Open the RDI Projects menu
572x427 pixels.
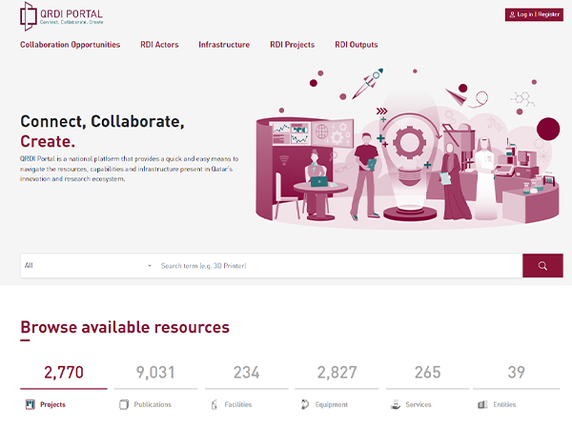292,45
